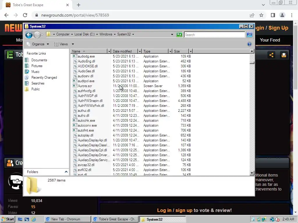Click the Documents favorite link icon
The image size is (298, 223).
[27, 60]
